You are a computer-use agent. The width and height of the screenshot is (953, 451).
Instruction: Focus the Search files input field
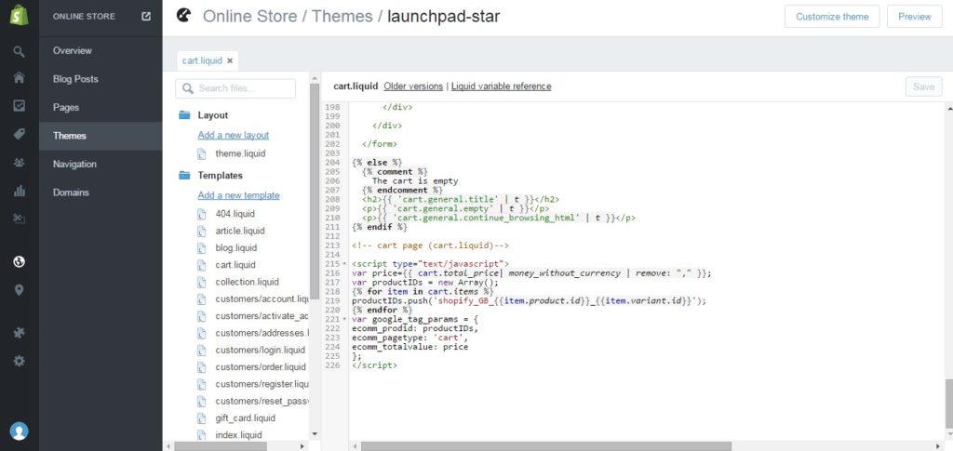[235, 88]
